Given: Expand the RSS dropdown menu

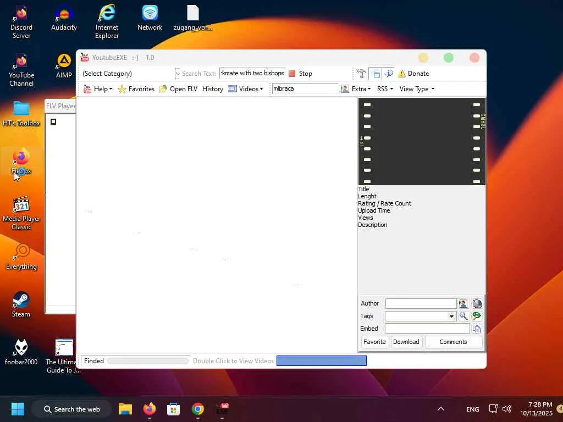Looking at the screenshot, I should coord(391,89).
